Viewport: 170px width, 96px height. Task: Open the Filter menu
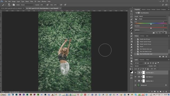pos(32,2)
